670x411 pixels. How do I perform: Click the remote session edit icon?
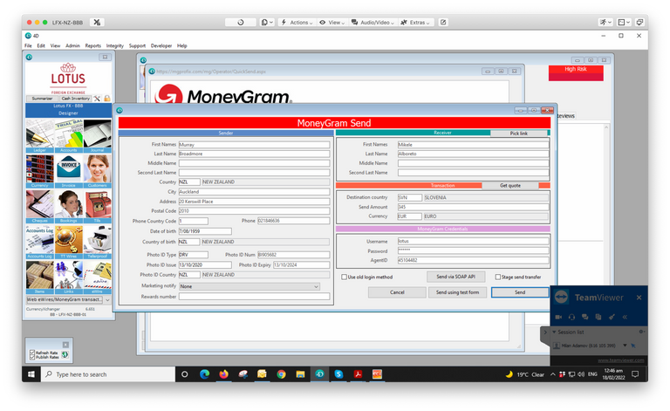click(443, 22)
